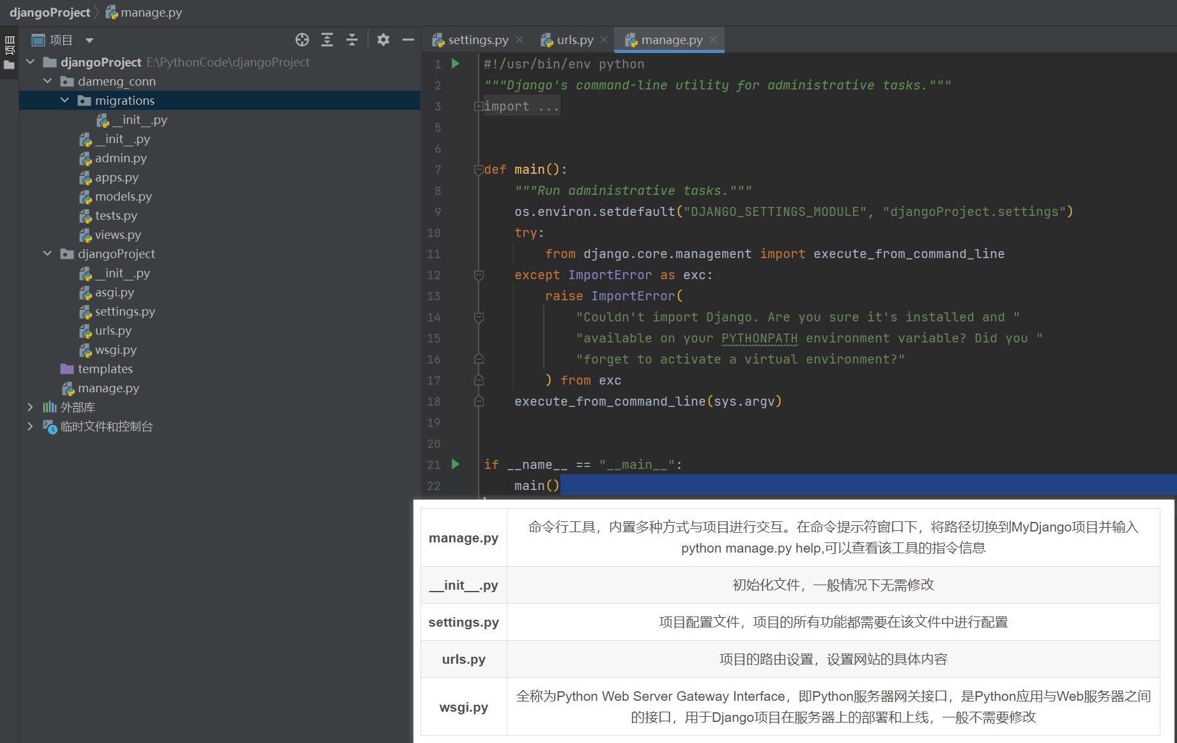Screen dimensions: 1177x743
Task: Open admin.py in the project tree
Action: coord(121,158)
